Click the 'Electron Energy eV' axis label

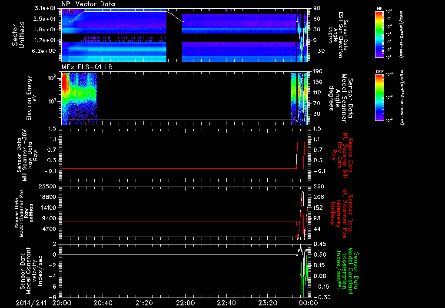coord(31,98)
